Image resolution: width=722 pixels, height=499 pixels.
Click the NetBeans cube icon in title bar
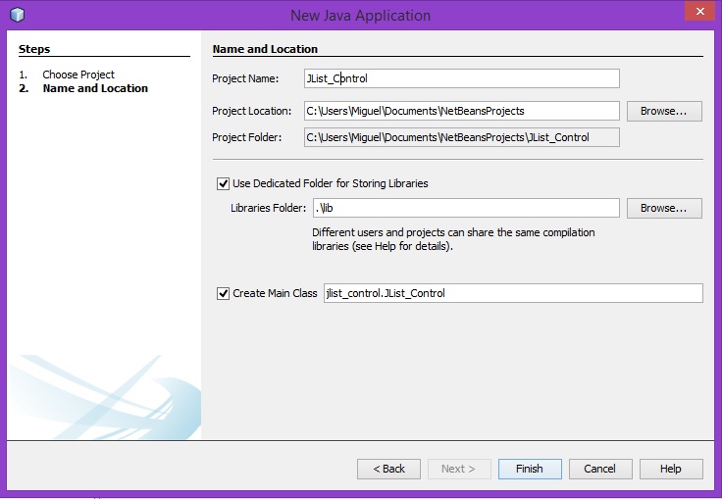click(x=17, y=15)
